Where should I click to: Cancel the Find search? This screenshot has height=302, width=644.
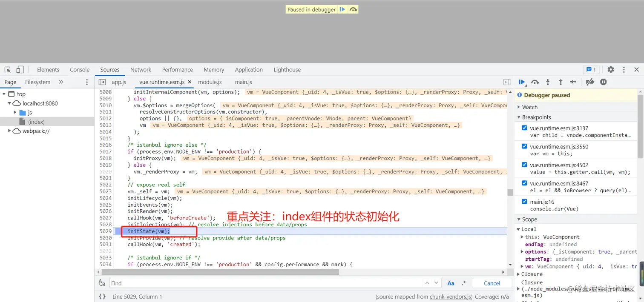pos(492,283)
